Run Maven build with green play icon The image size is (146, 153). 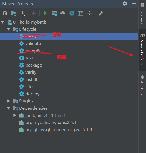[45, 13]
